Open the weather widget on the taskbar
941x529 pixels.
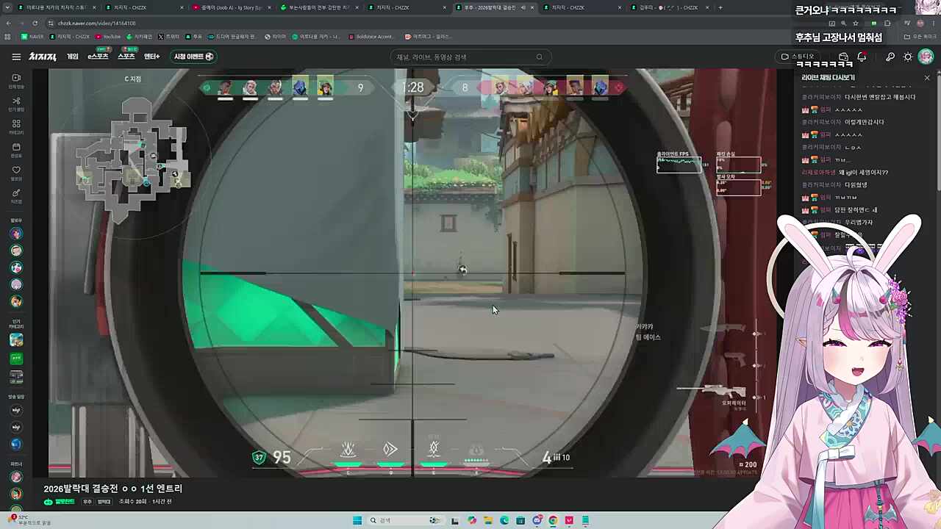tap(28, 519)
